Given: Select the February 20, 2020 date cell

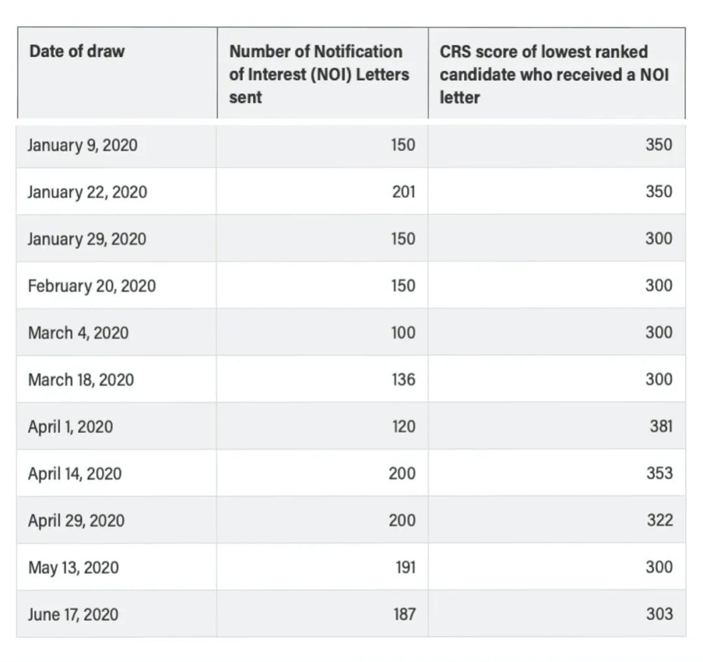Looking at the screenshot, I should point(92,286).
